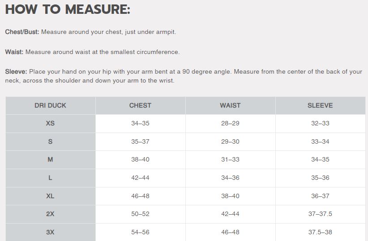The height and width of the screenshot is (241, 368).
Task: Select the WAIST column header
Action: coord(230,106)
